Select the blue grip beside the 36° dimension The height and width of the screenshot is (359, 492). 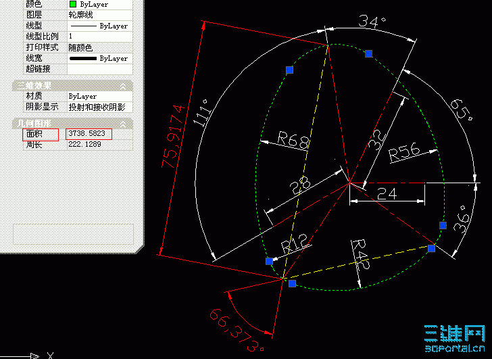coord(443,225)
